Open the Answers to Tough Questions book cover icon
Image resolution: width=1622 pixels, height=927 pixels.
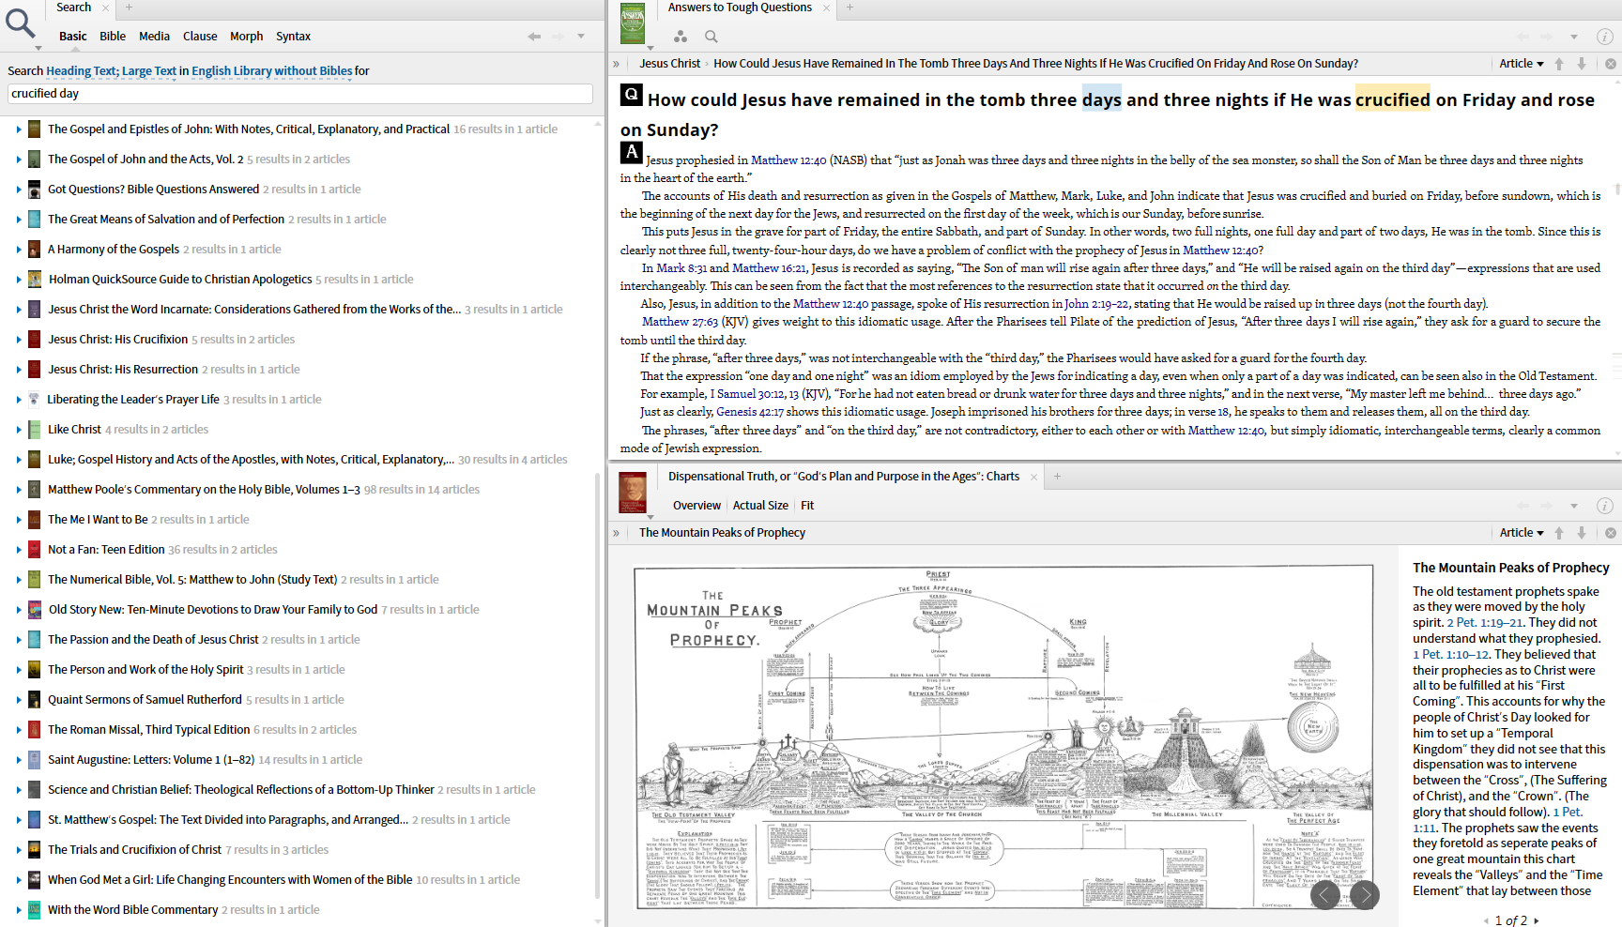pos(634,23)
